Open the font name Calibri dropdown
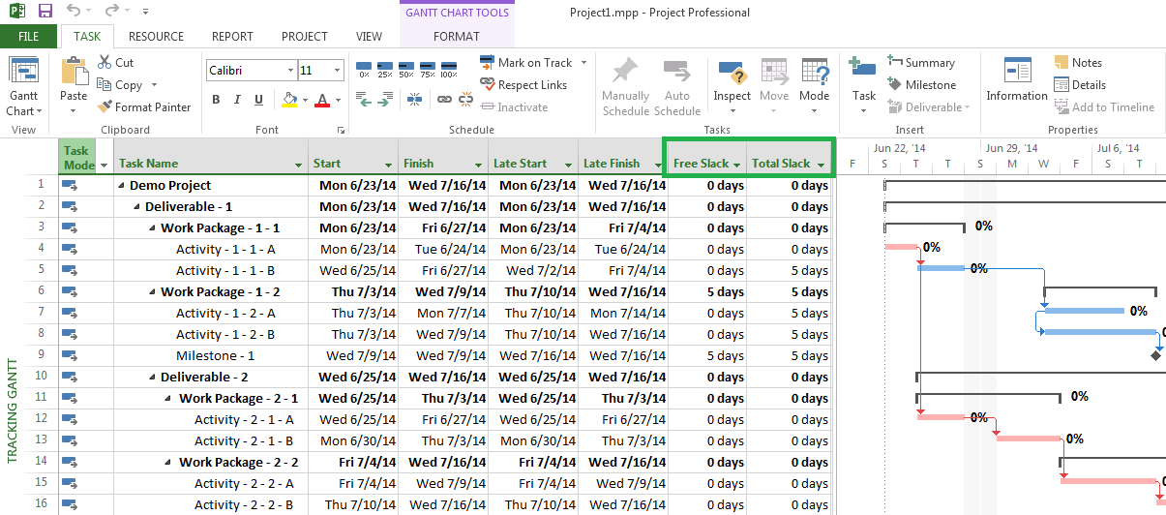Image resolution: width=1166 pixels, height=515 pixels. pos(290,71)
